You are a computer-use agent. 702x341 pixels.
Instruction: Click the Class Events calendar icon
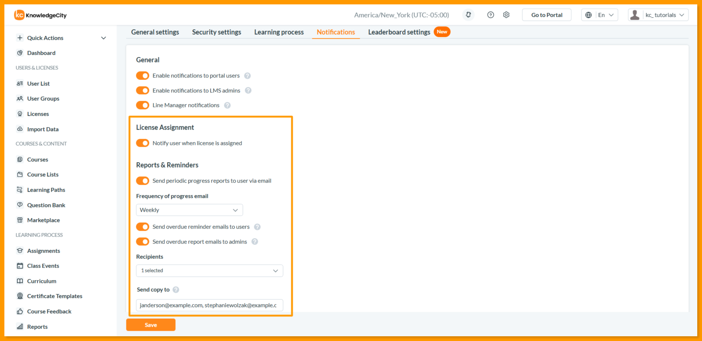tap(20, 266)
